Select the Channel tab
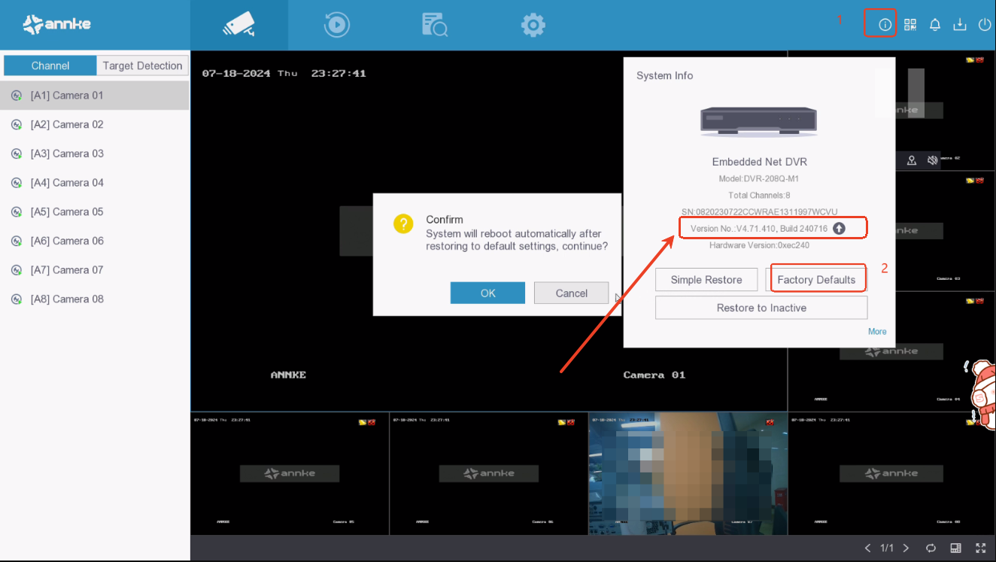The width and height of the screenshot is (996, 562). 50,65
